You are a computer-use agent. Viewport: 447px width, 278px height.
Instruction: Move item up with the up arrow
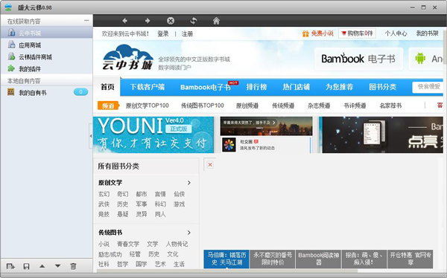(42, 266)
